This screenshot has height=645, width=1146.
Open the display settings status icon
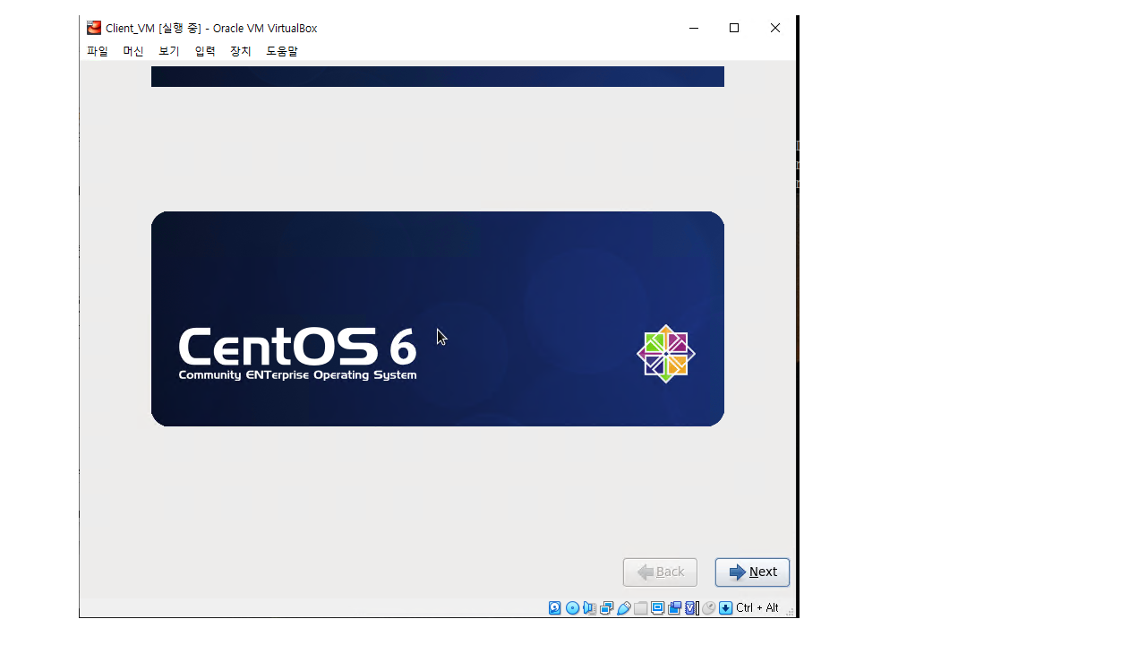(x=658, y=608)
